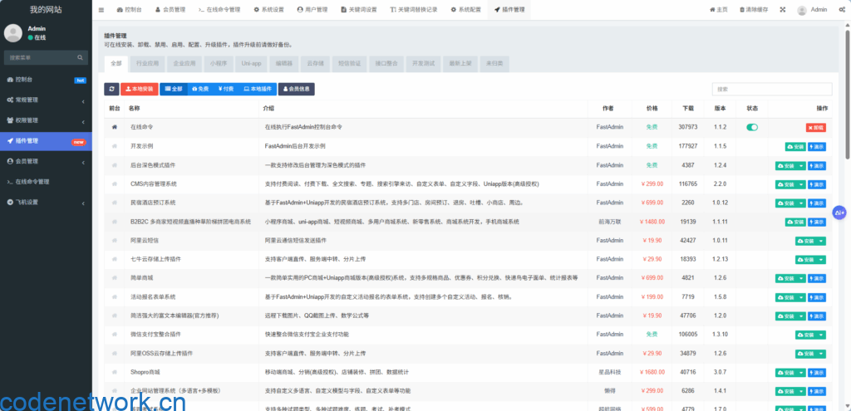Click the 安装 button for 开发示例
Viewport: 851px width, 411px height.
(x=795, y=146)
